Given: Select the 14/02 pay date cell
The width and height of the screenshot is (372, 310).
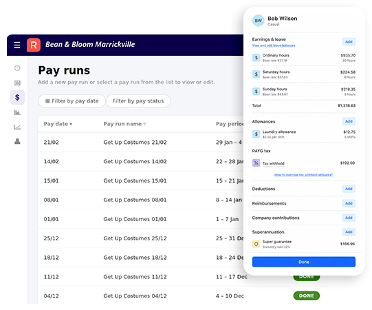Looking at the screenshot, I should (x=52, y=161).
